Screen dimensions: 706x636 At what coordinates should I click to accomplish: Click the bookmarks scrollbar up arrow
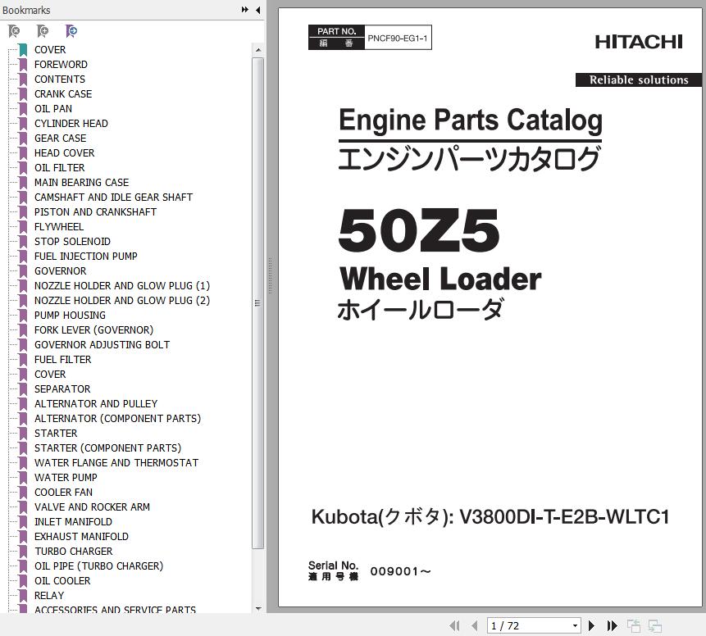[x=258, y=50]
